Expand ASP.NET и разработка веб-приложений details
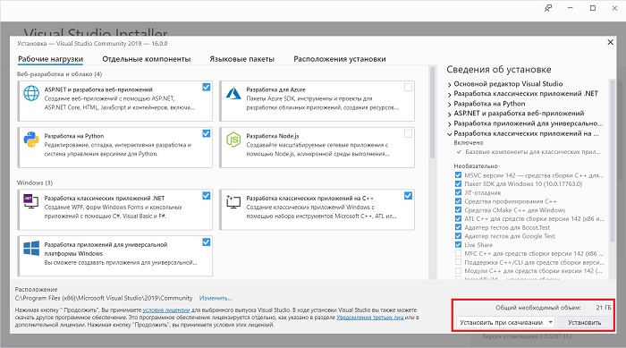The width and height of the screenshot is (626, 348). pos(450,114)
